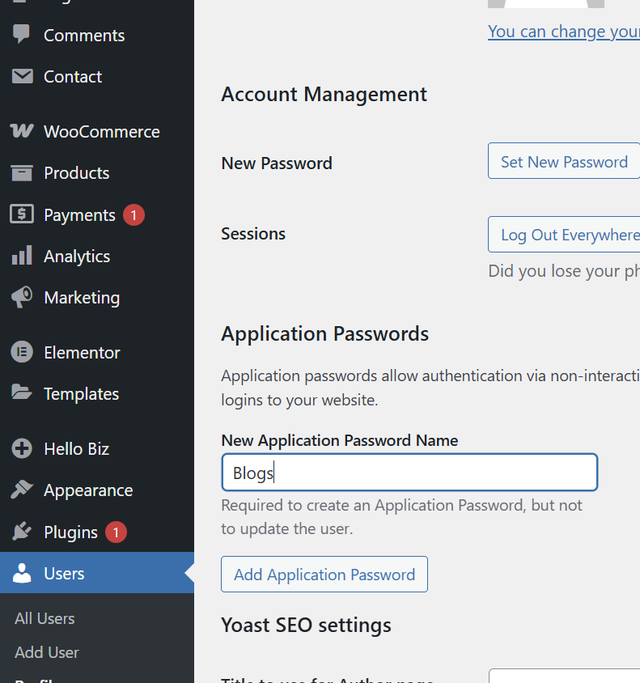Viewport: 640px width, 683px height.
Task: Click the Contact envelope icon
Action: (x=22, y=77)
